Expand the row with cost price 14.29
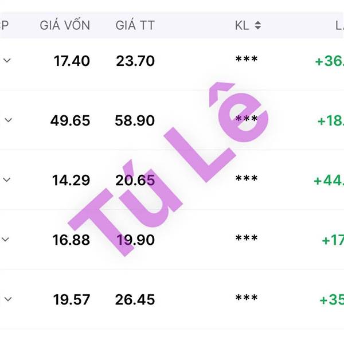 point(7,180)
